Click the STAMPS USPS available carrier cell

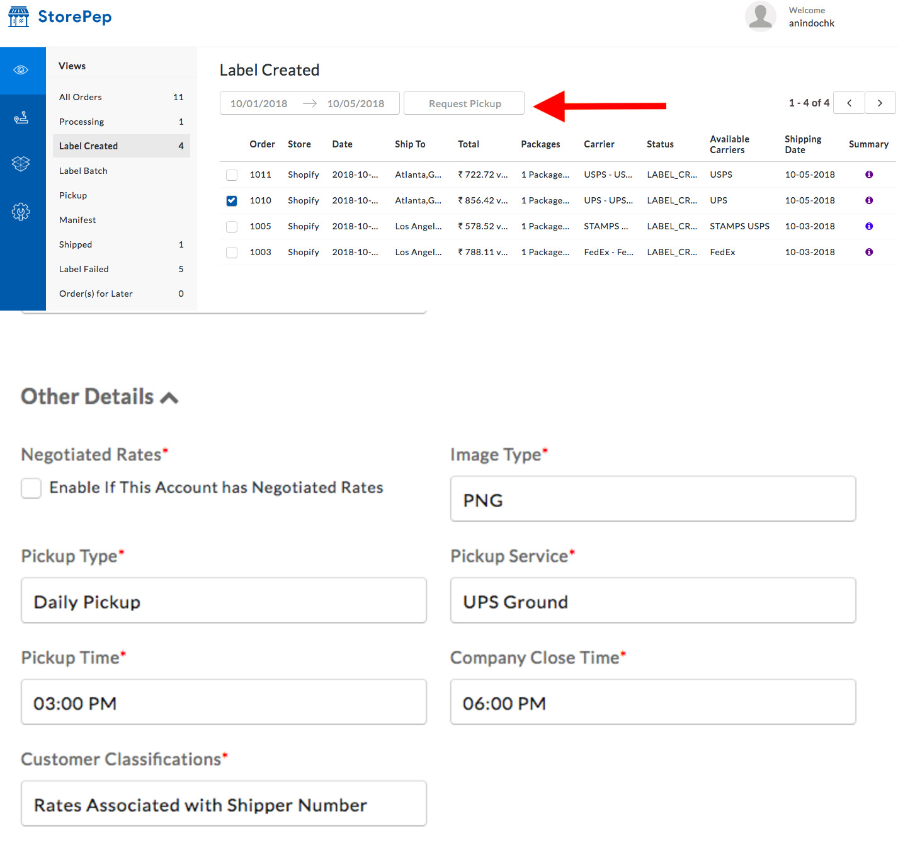739,226
